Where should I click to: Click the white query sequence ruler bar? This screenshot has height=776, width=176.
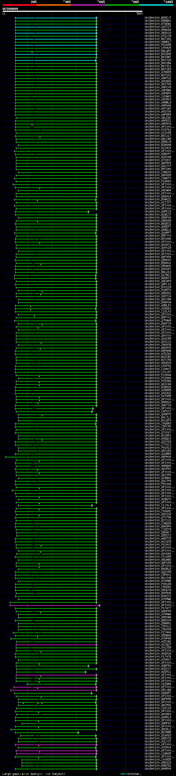(73, 12)
